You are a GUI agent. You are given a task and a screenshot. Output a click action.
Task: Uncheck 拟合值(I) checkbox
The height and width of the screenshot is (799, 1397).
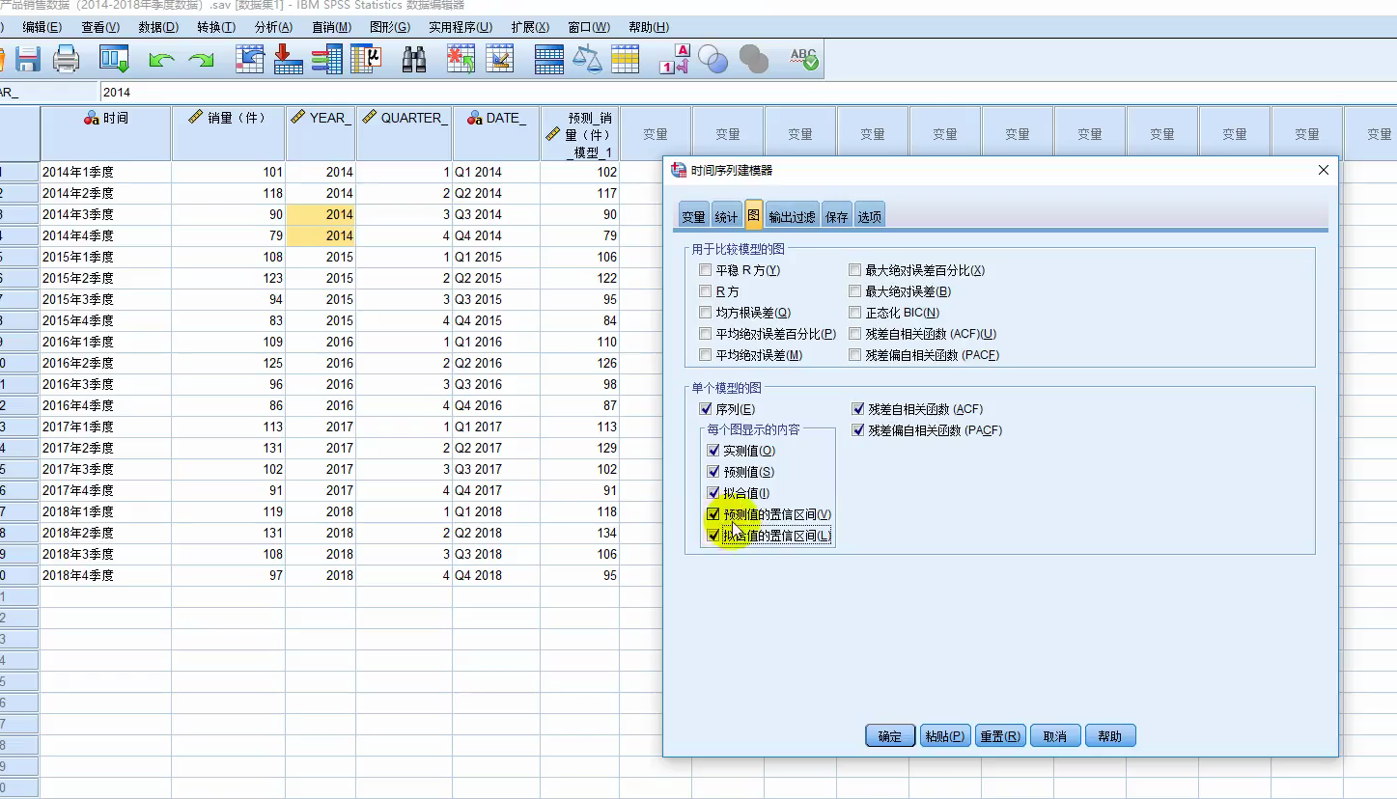click(x=713, y=493)
